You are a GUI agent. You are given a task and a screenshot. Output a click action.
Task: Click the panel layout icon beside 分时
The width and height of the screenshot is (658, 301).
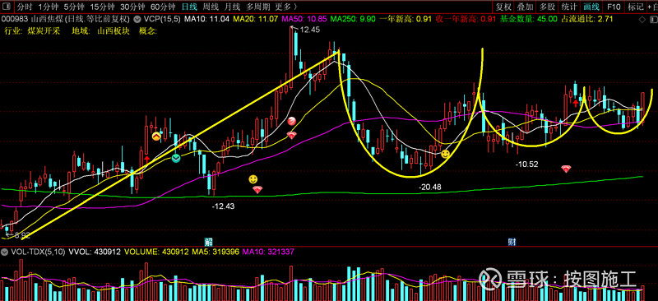(x=7, y=7)
